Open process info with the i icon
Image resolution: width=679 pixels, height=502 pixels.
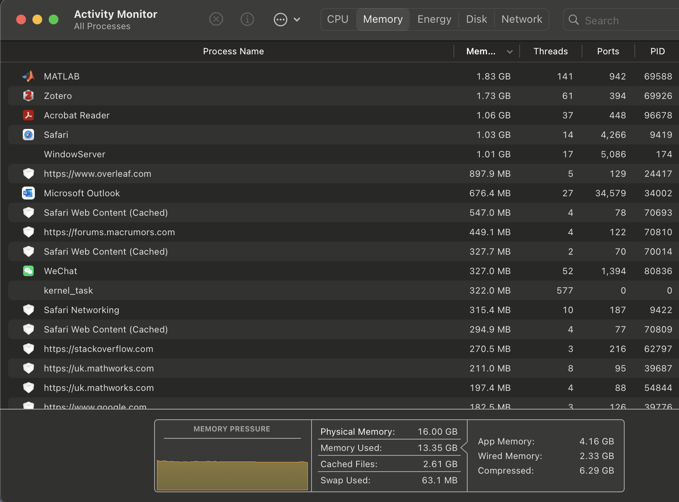coord(247,19)
